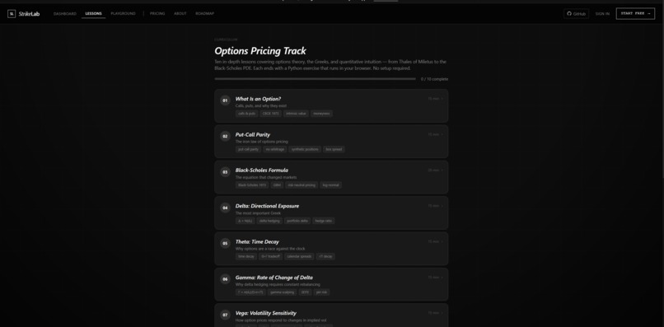Click the 07 lesson number badge

pyautogui.click(x=225, y=315)
